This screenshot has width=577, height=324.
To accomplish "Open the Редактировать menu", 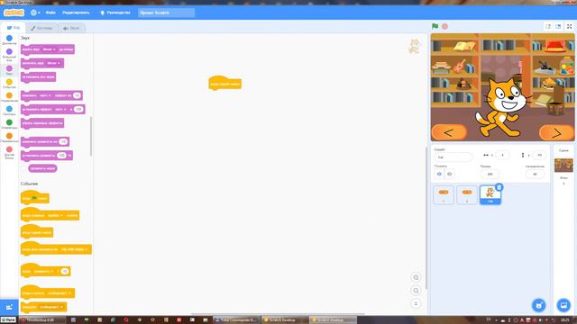I will point(76,13).
